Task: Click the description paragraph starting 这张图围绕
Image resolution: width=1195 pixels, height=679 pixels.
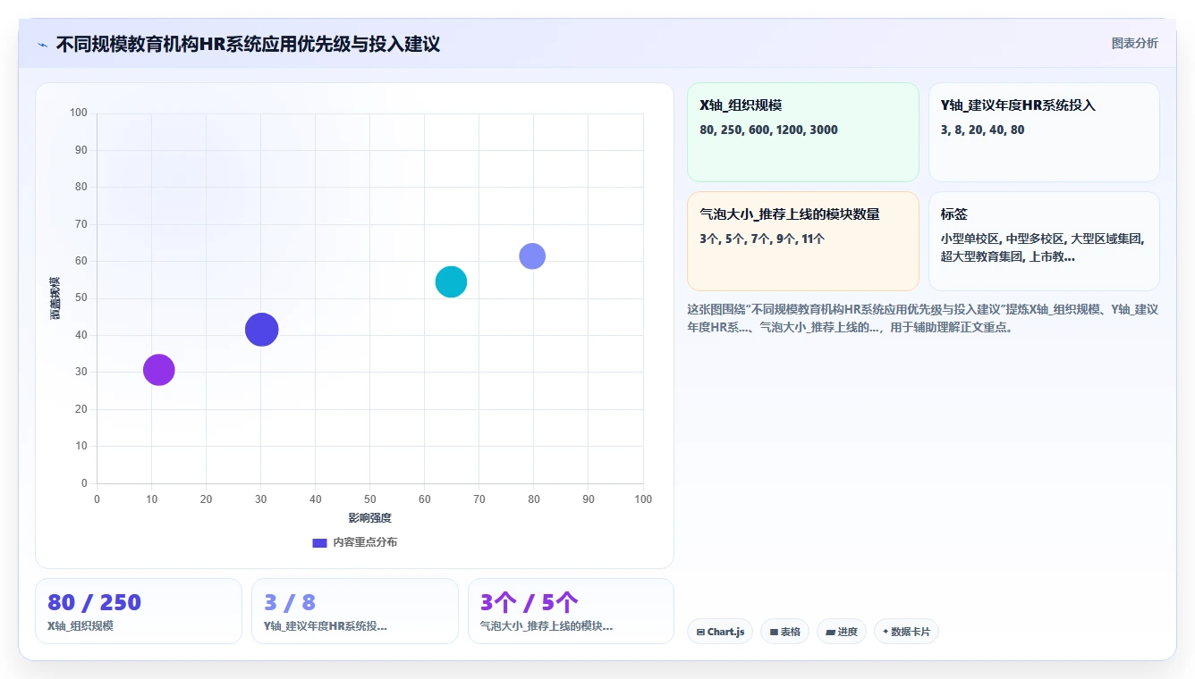Action: click(x=923, y=318)
